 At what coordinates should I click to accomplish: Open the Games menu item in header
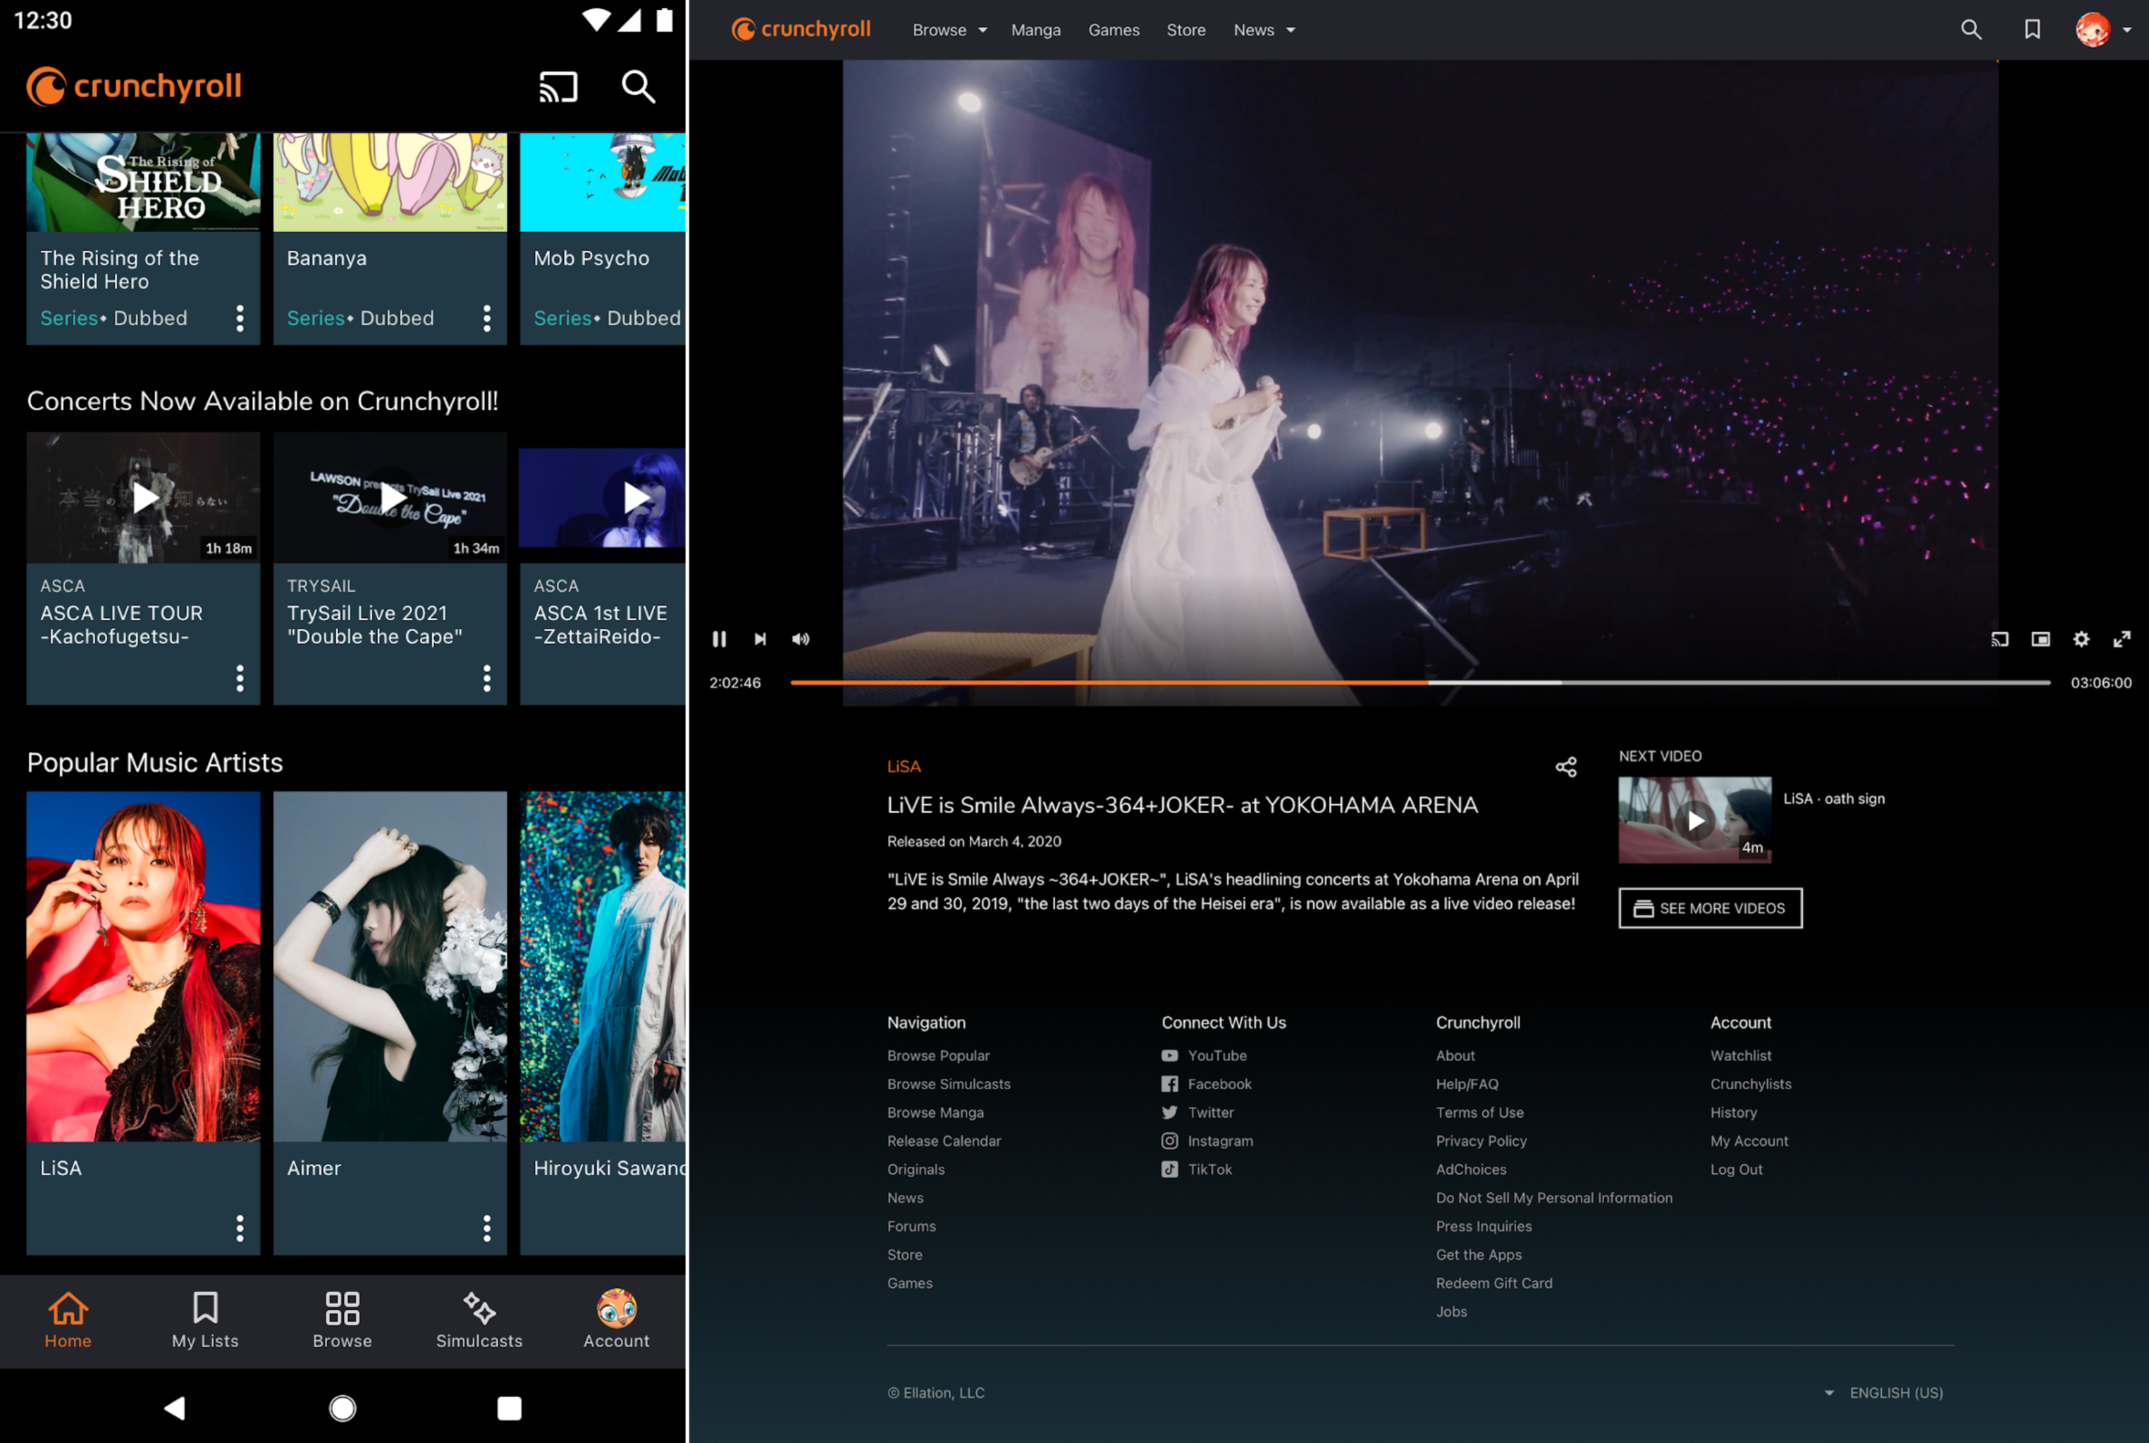tap(1114, 30)
